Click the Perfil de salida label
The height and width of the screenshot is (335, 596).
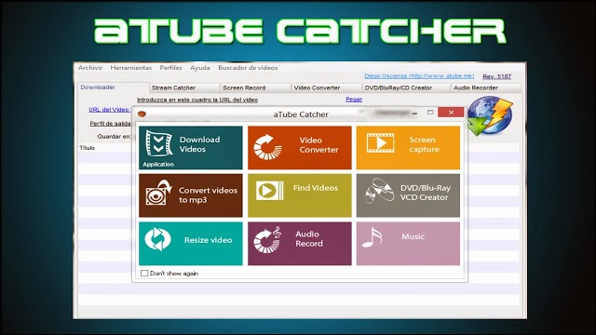110,124
